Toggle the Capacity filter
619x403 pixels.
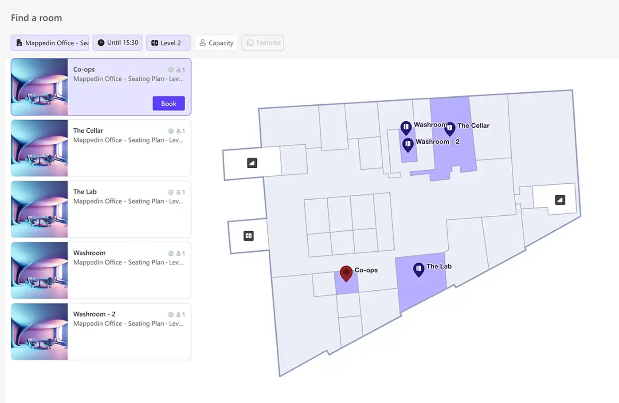point(215,43)
